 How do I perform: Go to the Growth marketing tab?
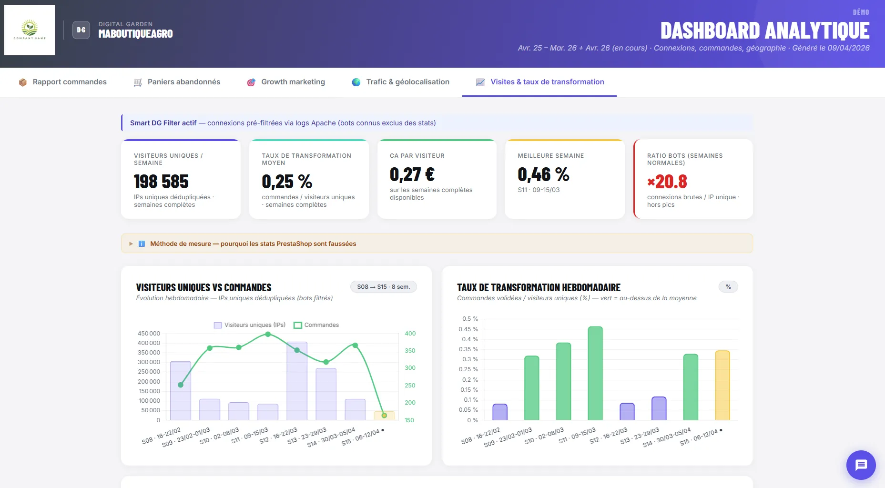[x=286, y=82]
